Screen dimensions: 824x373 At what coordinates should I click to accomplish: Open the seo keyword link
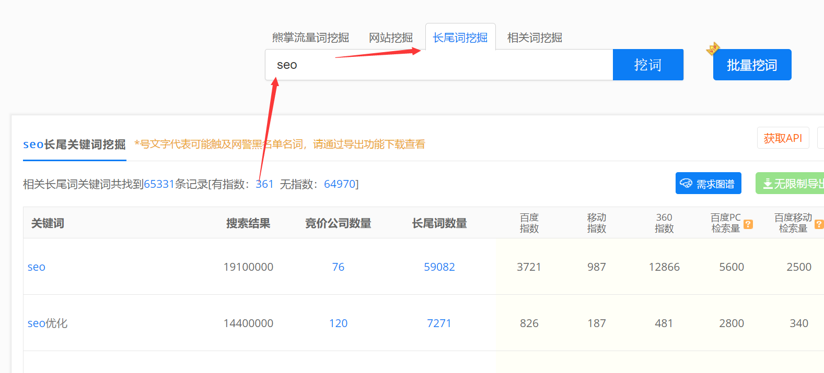(37, 267)
